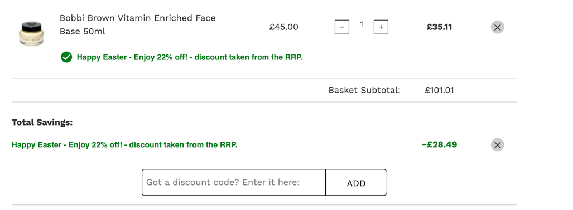Click the Total Savings heading

pos(42,123)
